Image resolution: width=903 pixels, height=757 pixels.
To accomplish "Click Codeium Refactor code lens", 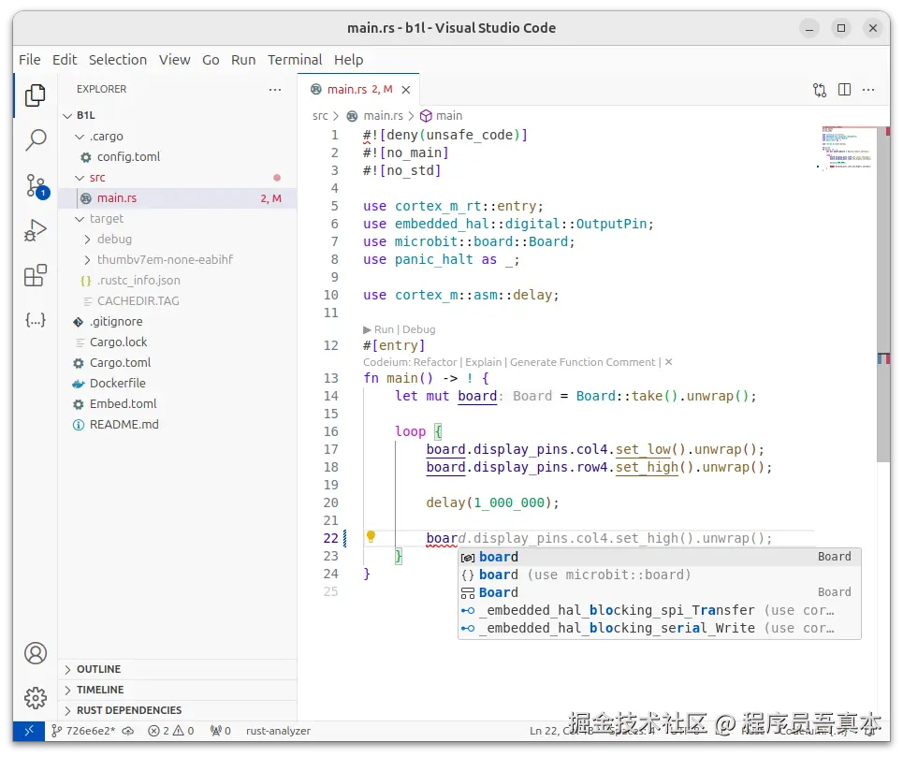I will click(x=410, y=362).
